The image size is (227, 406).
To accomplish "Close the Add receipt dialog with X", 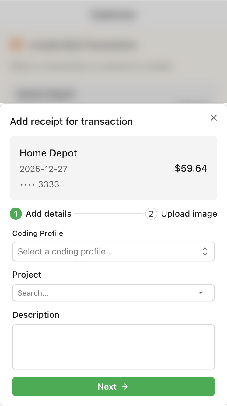I will point(214,118).
